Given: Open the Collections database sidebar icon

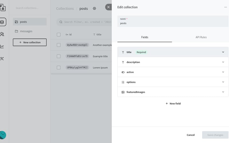Looking at the screenshot, I should pos(2,22).
